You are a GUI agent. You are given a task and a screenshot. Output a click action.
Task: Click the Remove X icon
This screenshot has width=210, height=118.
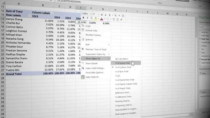83,49
